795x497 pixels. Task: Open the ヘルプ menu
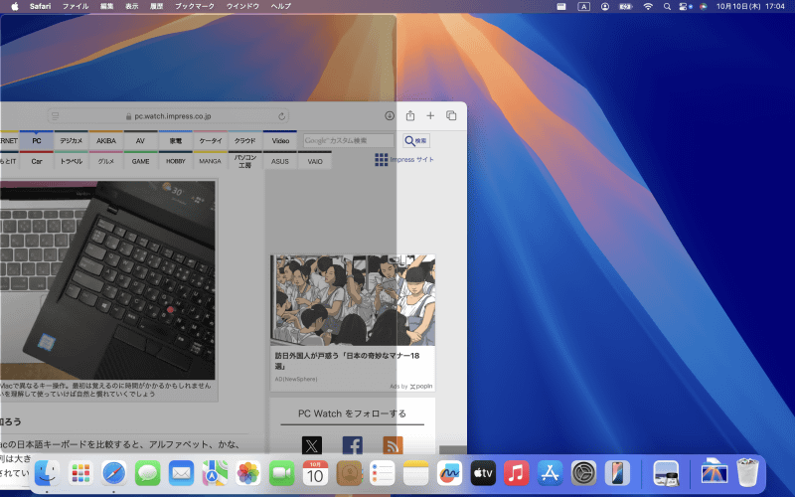281,6
